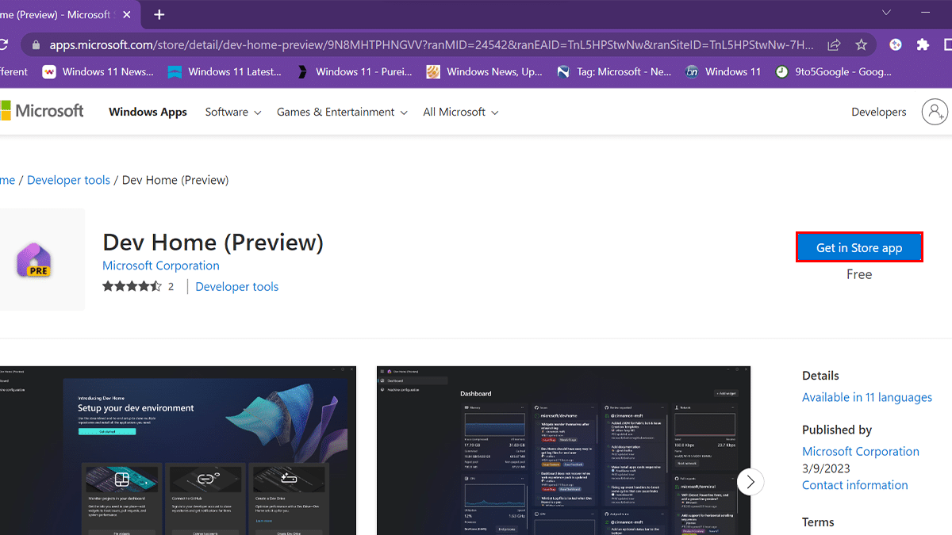Open the Windows 11 News bookmark icon
This screenshot has width=952, height=535.
[49, 71]
